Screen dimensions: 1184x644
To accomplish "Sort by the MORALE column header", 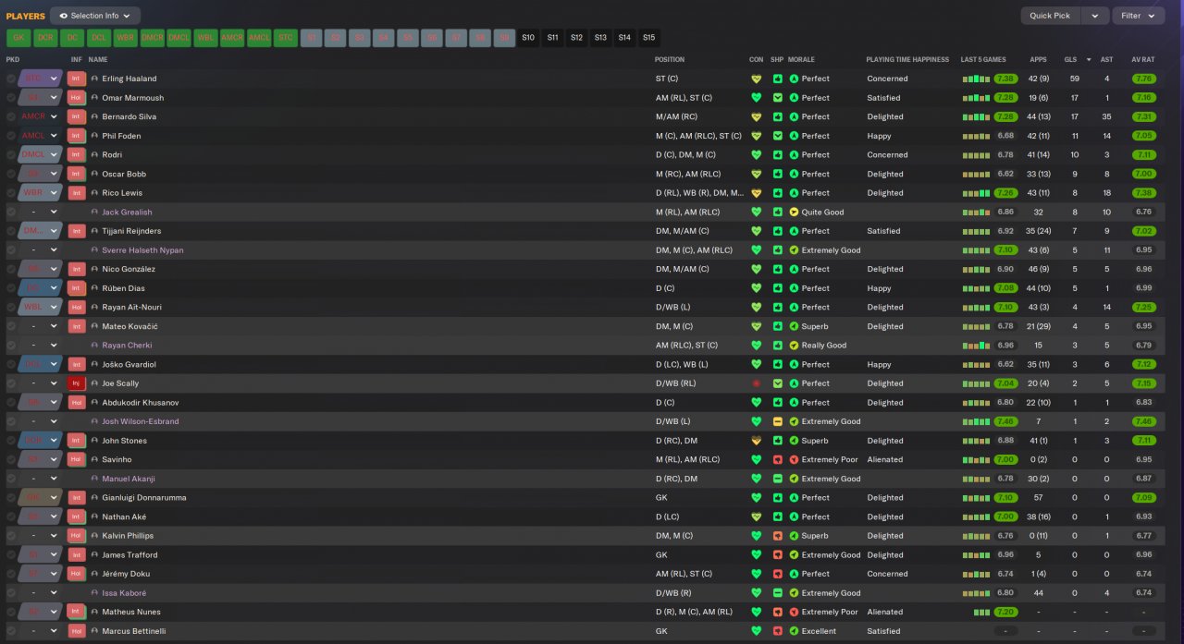I will (801, 59).
